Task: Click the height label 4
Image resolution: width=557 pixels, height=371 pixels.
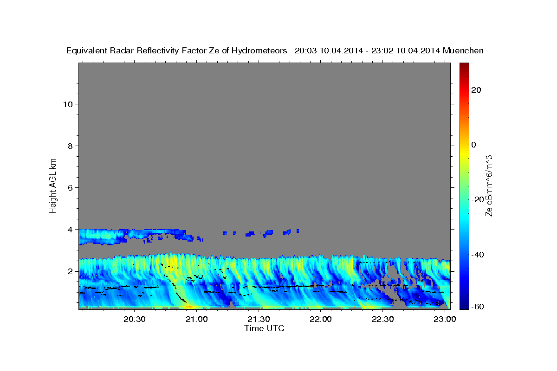Action: click(70, 229)
